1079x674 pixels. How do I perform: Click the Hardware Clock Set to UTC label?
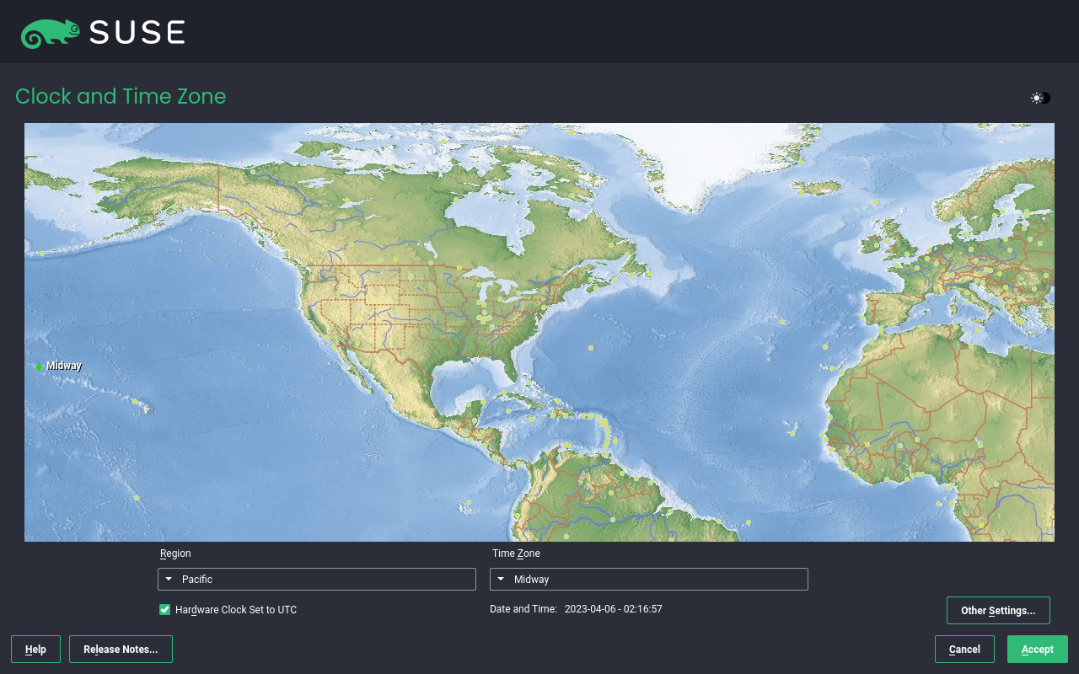coord(236,610)
